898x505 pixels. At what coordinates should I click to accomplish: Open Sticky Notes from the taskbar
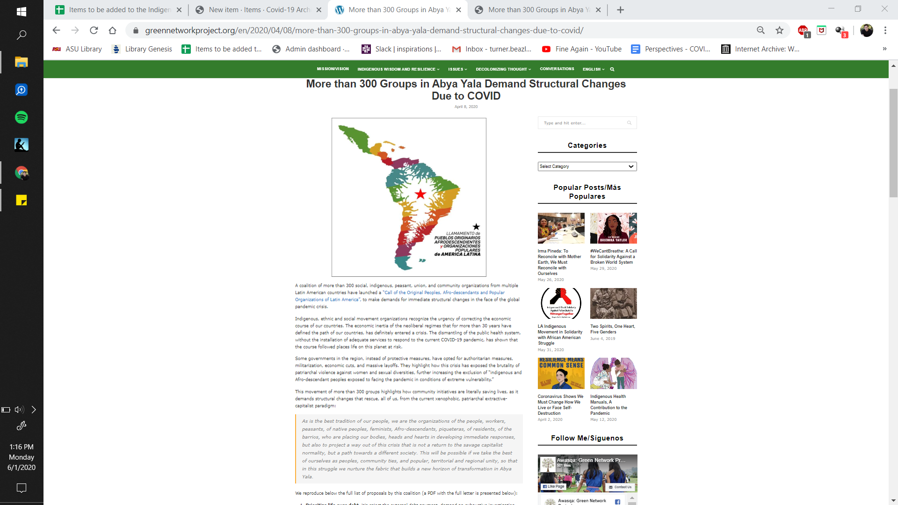click(x=21, y=200)
